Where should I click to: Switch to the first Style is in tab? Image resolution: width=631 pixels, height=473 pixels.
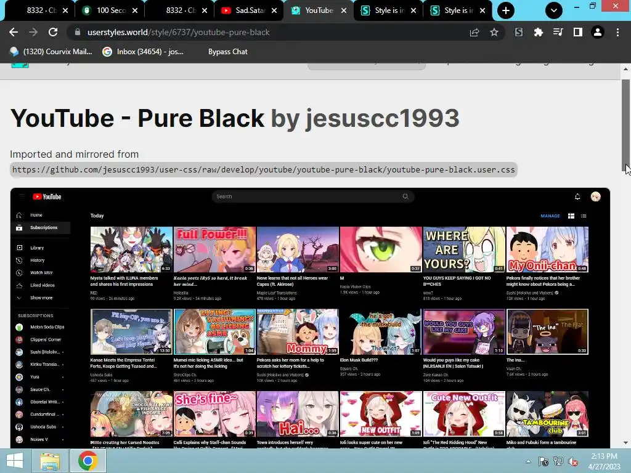[x=388, y=10]
